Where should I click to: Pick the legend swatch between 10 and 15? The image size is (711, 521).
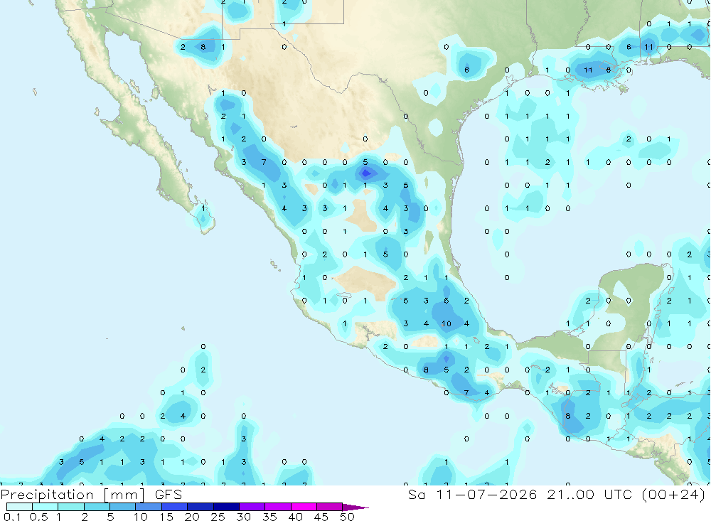(149, 507)
